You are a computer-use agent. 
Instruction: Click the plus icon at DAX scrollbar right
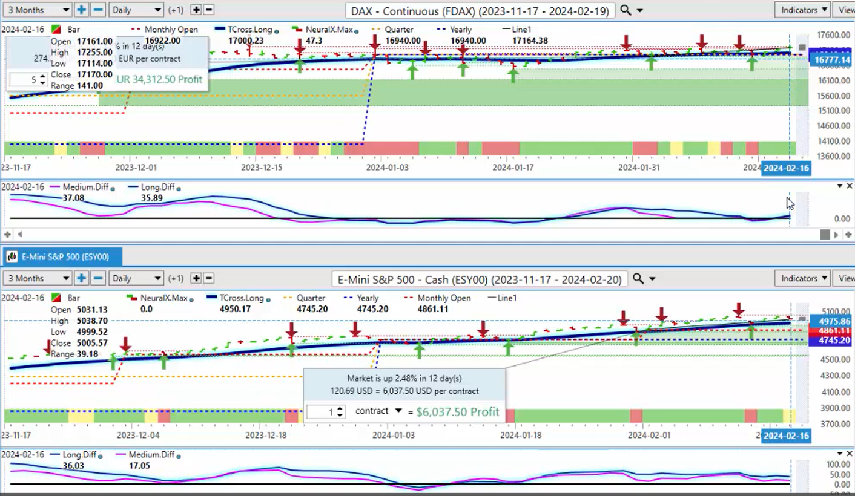click(848, 234)
